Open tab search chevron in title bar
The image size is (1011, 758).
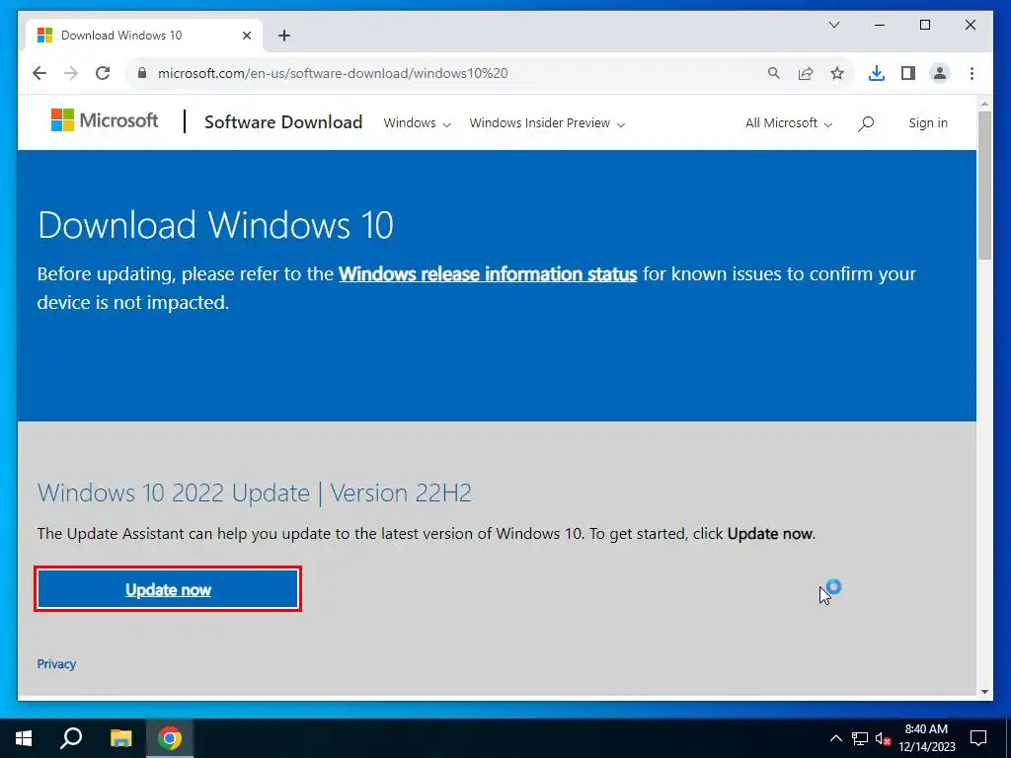click(x=833, y=25)
